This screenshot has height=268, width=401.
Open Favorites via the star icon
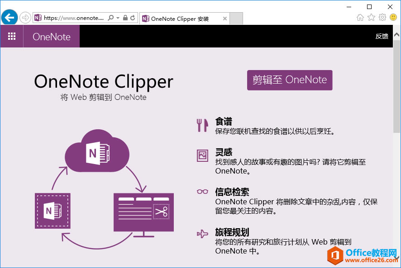(371, 17)
